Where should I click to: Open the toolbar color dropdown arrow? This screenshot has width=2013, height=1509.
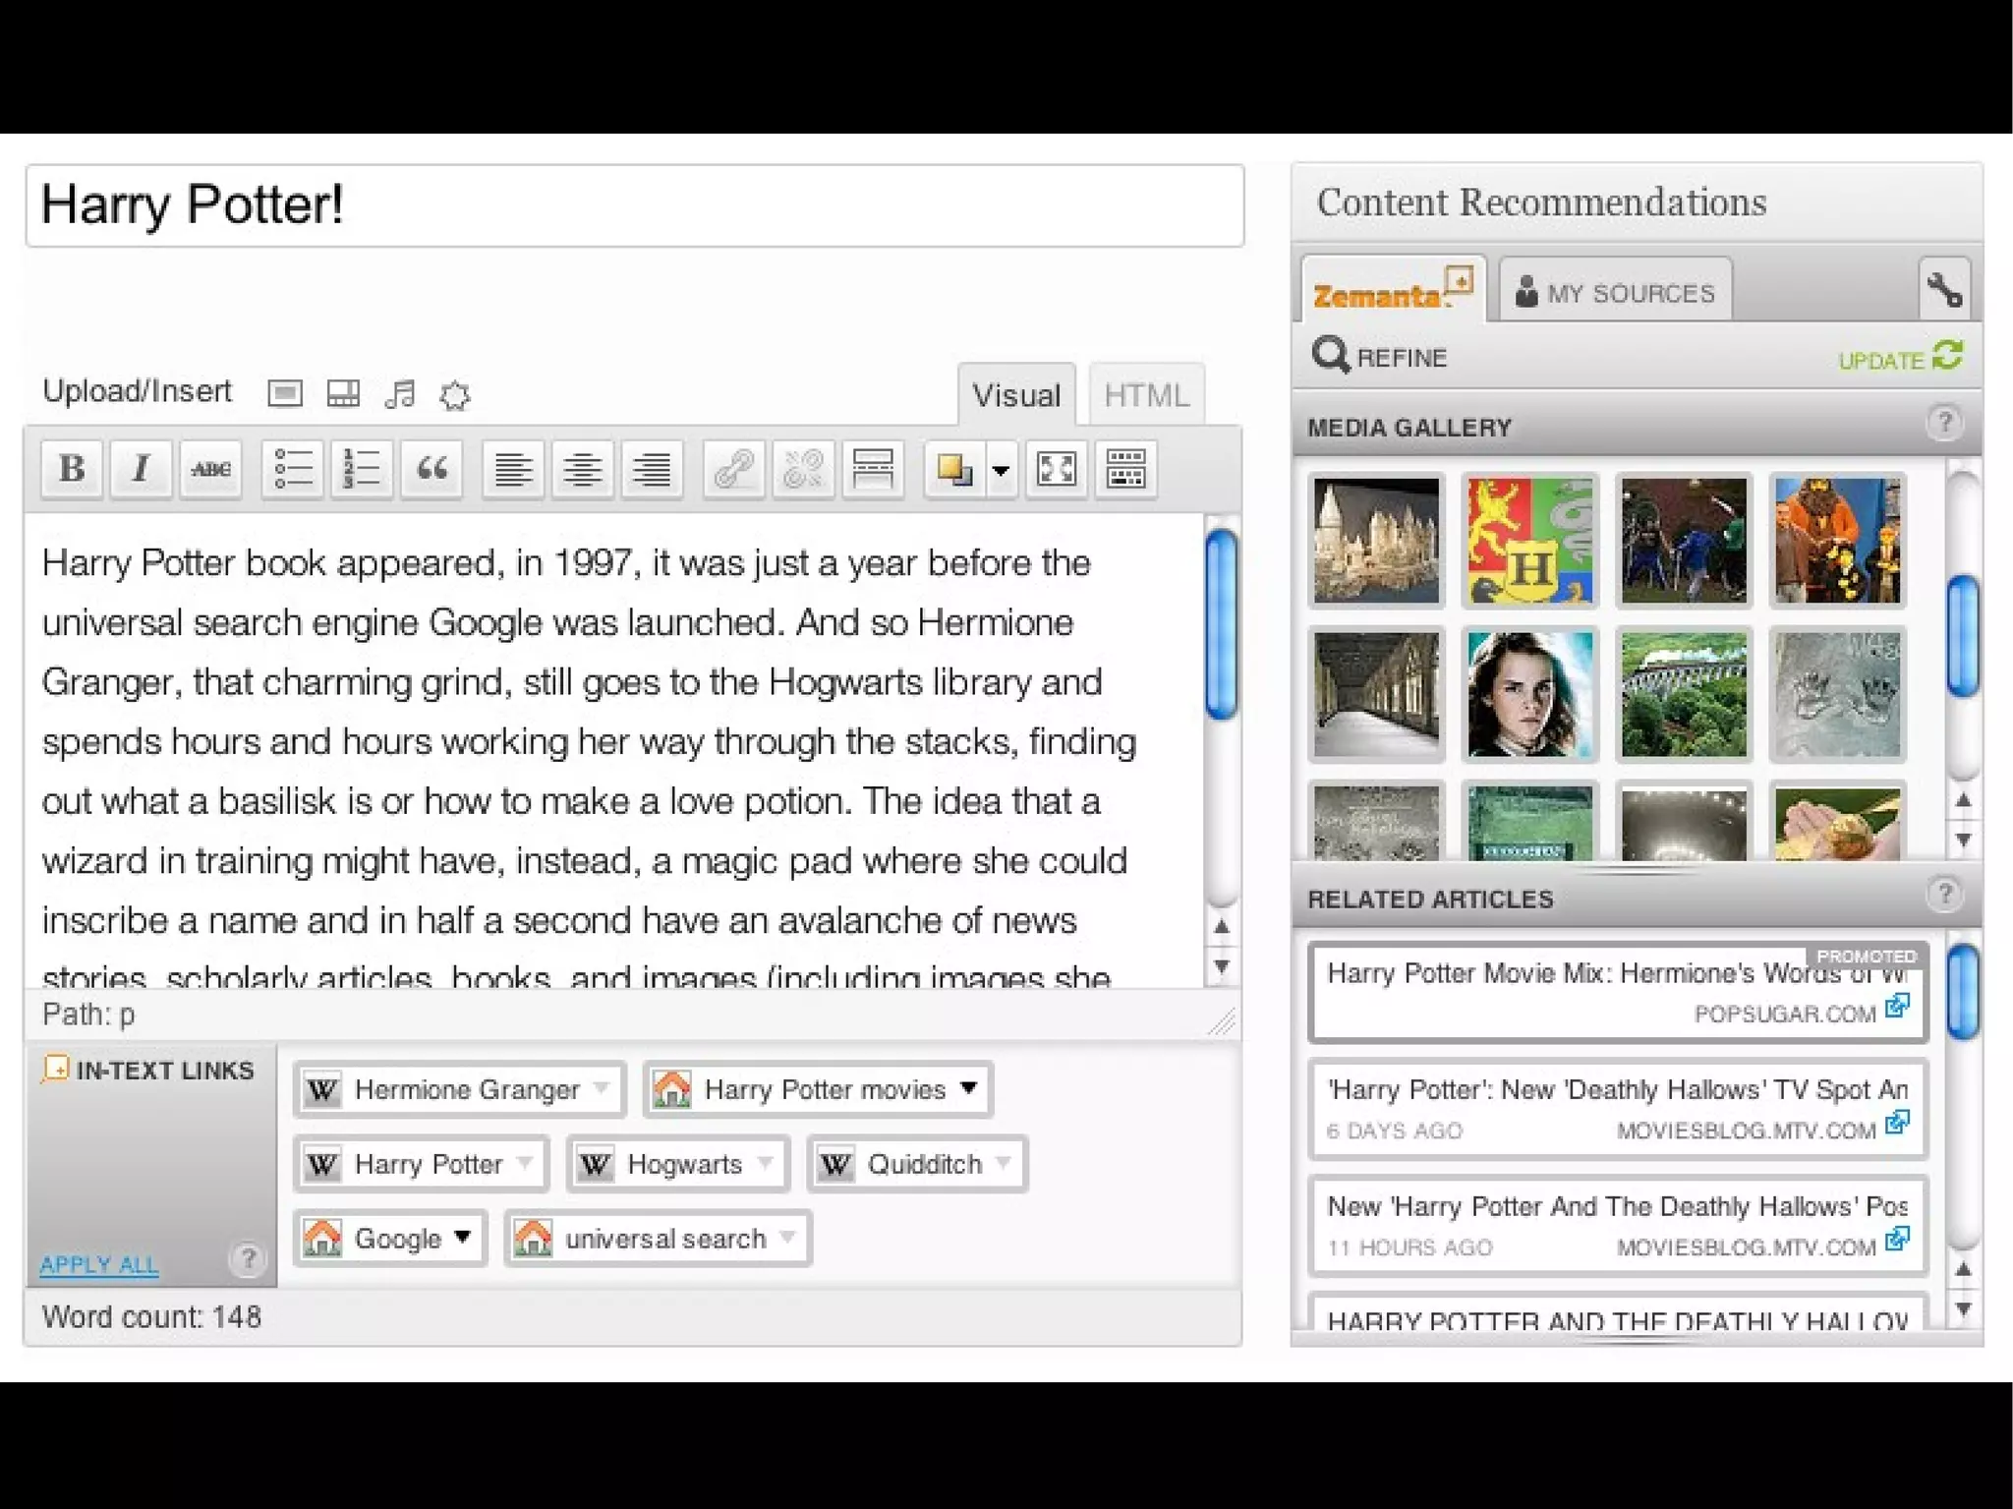[x=1001, y=471]
